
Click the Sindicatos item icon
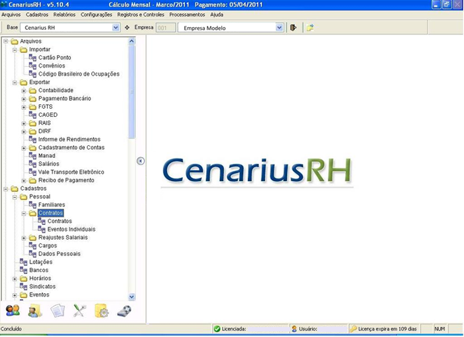23,287
